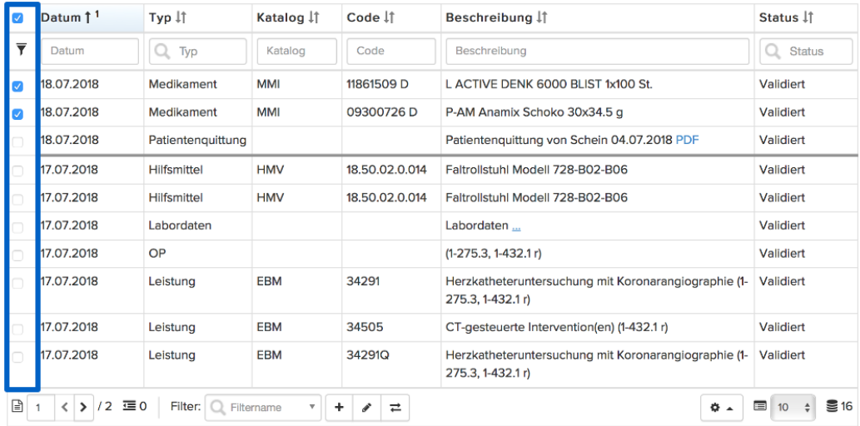Click the Beschreibung column header label

pyautogui.click(x=489, y=17)
